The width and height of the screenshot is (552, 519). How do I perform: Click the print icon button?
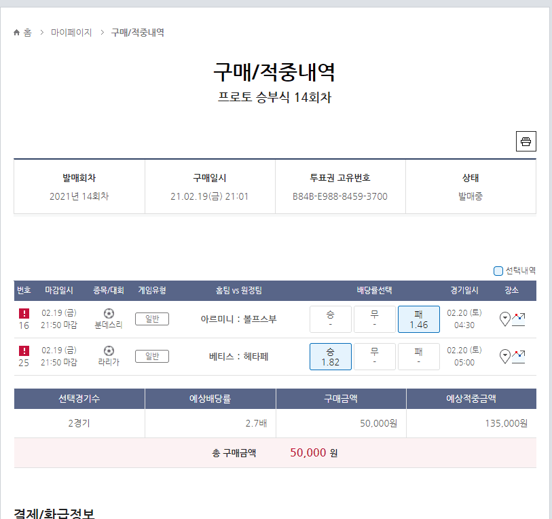(x=526, y=141)
